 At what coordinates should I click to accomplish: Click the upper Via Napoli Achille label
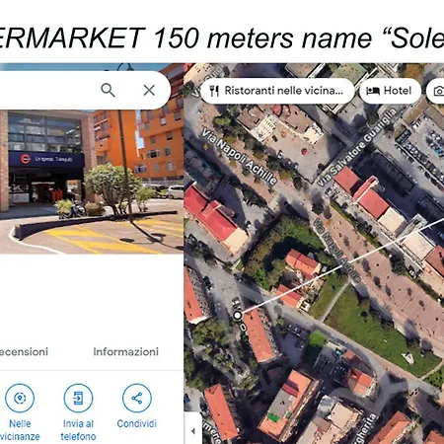click(x=239, y=157)
